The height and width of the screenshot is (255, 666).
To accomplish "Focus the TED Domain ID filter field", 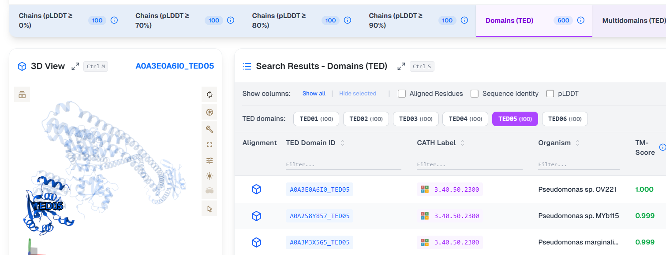I will [344, 164].
